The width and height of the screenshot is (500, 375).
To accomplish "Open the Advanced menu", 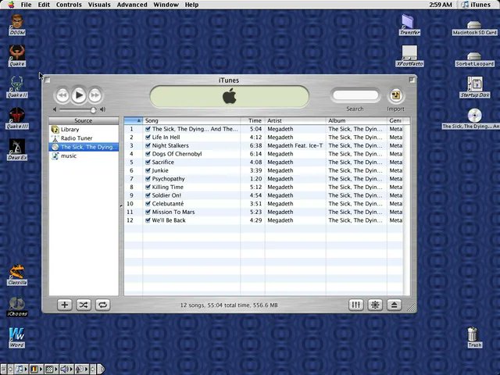I will pos(132,5).
